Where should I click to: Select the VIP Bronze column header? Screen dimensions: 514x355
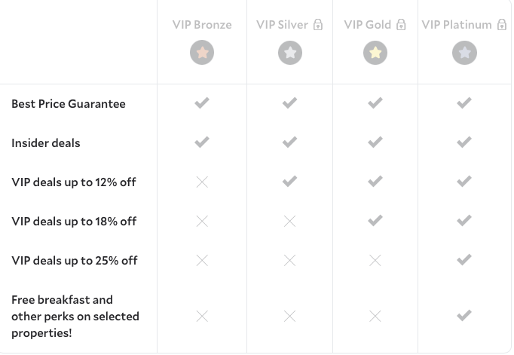pos(201,25)
